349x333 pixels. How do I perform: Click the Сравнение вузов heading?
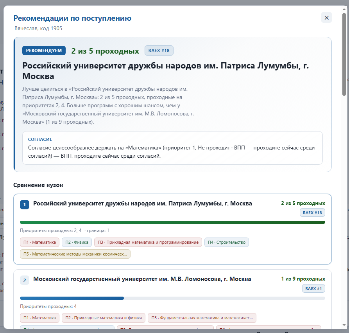pyautogui.click(x=38, y=185)
